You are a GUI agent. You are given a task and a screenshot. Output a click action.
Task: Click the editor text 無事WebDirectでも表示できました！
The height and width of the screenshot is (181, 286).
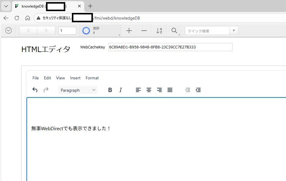(x=71, y=128)
